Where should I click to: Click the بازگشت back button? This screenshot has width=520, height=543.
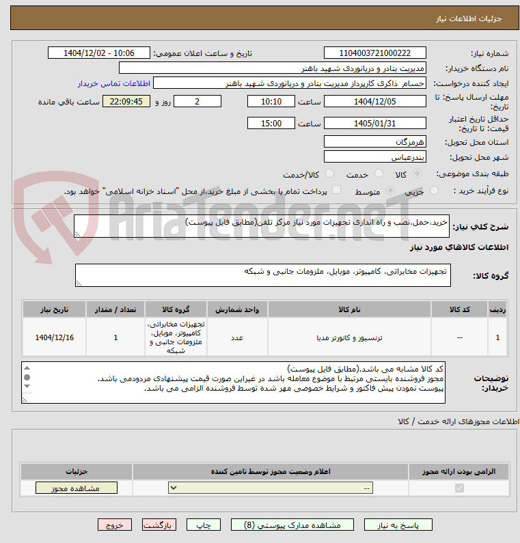point(159,525)
